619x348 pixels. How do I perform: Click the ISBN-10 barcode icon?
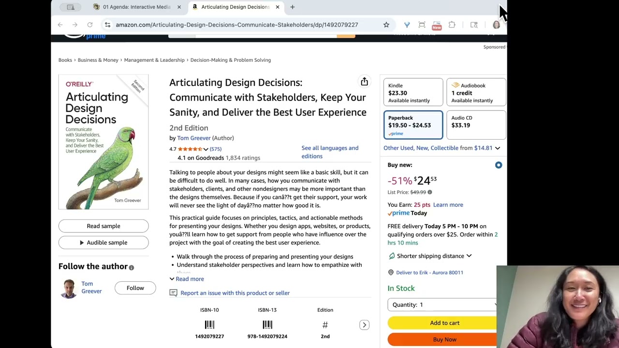tap(209, 325)
